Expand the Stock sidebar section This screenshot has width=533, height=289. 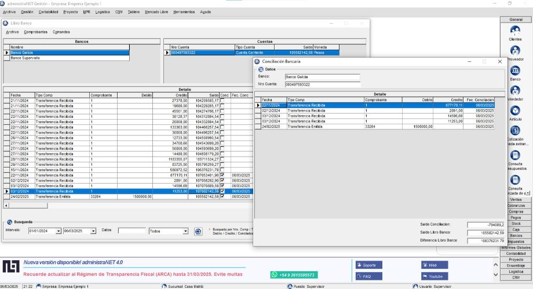tap(516, 224)
